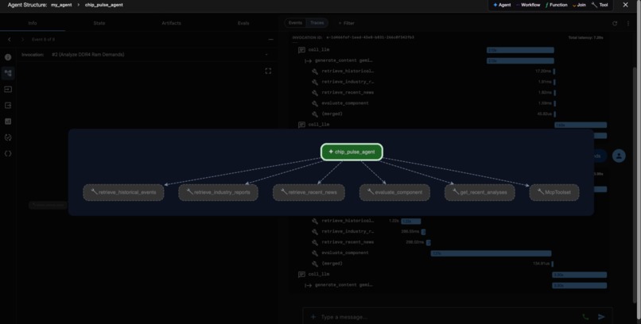The image size is (641, 324).
Task: Switch to the State tab
Action: [99, 23]
